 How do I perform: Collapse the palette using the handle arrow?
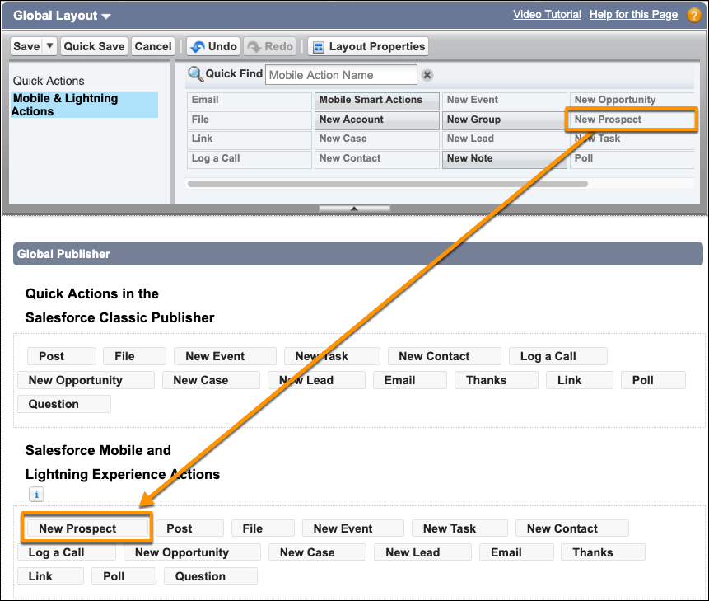(354, 209)
